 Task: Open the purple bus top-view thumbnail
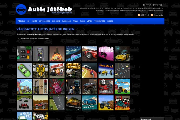(x=40, y=54)
